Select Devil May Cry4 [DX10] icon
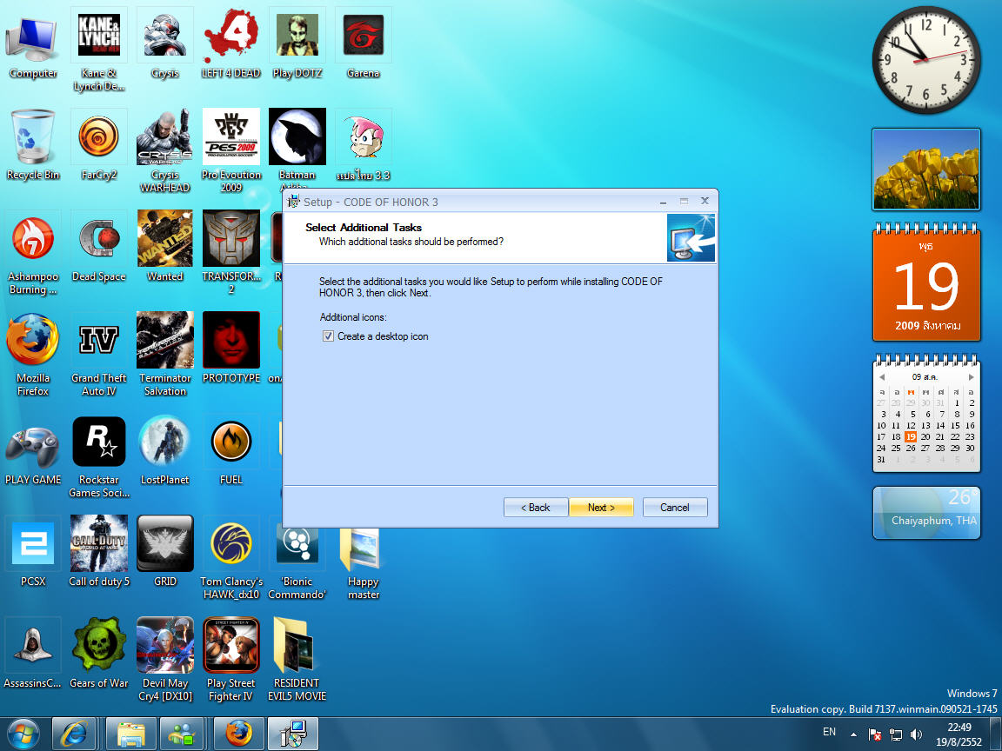The width and height of the screenshot is (1002, 751). pyautogui.click(x=165, y=661)
